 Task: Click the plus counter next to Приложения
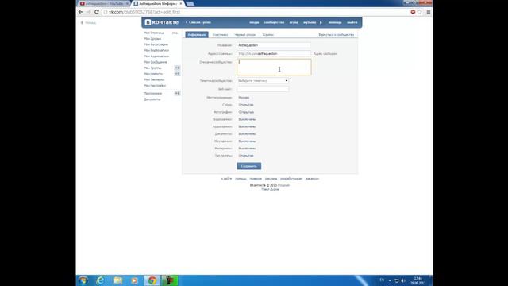pos(177,93)
